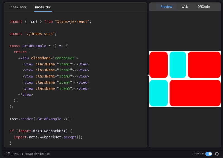The image size is (223, 158).
Task: Select the index.tsx file tab
Action: click(43, 7)
